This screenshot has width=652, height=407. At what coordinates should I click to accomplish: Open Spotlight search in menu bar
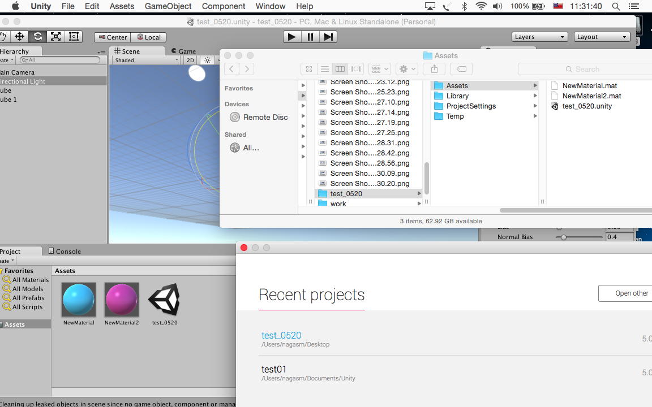616,6
